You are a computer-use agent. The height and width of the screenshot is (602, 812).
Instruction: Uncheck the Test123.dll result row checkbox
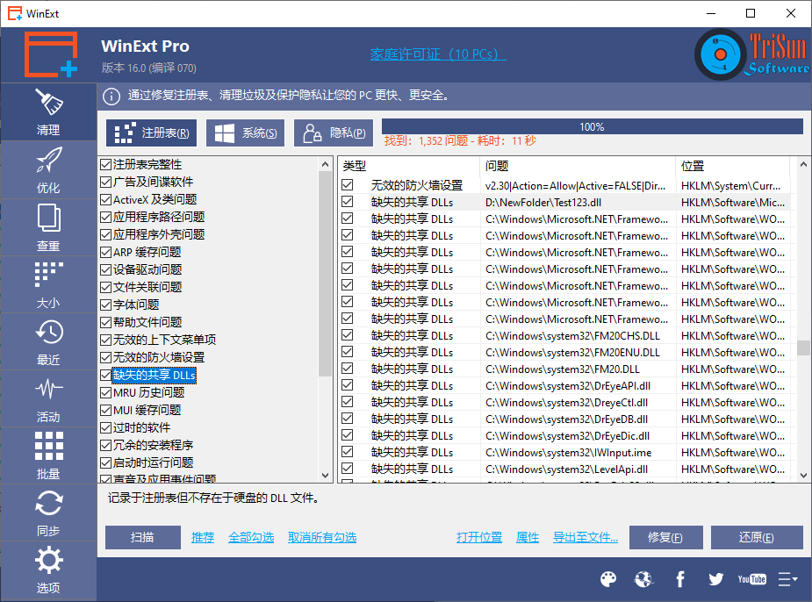tap(348, 202)
